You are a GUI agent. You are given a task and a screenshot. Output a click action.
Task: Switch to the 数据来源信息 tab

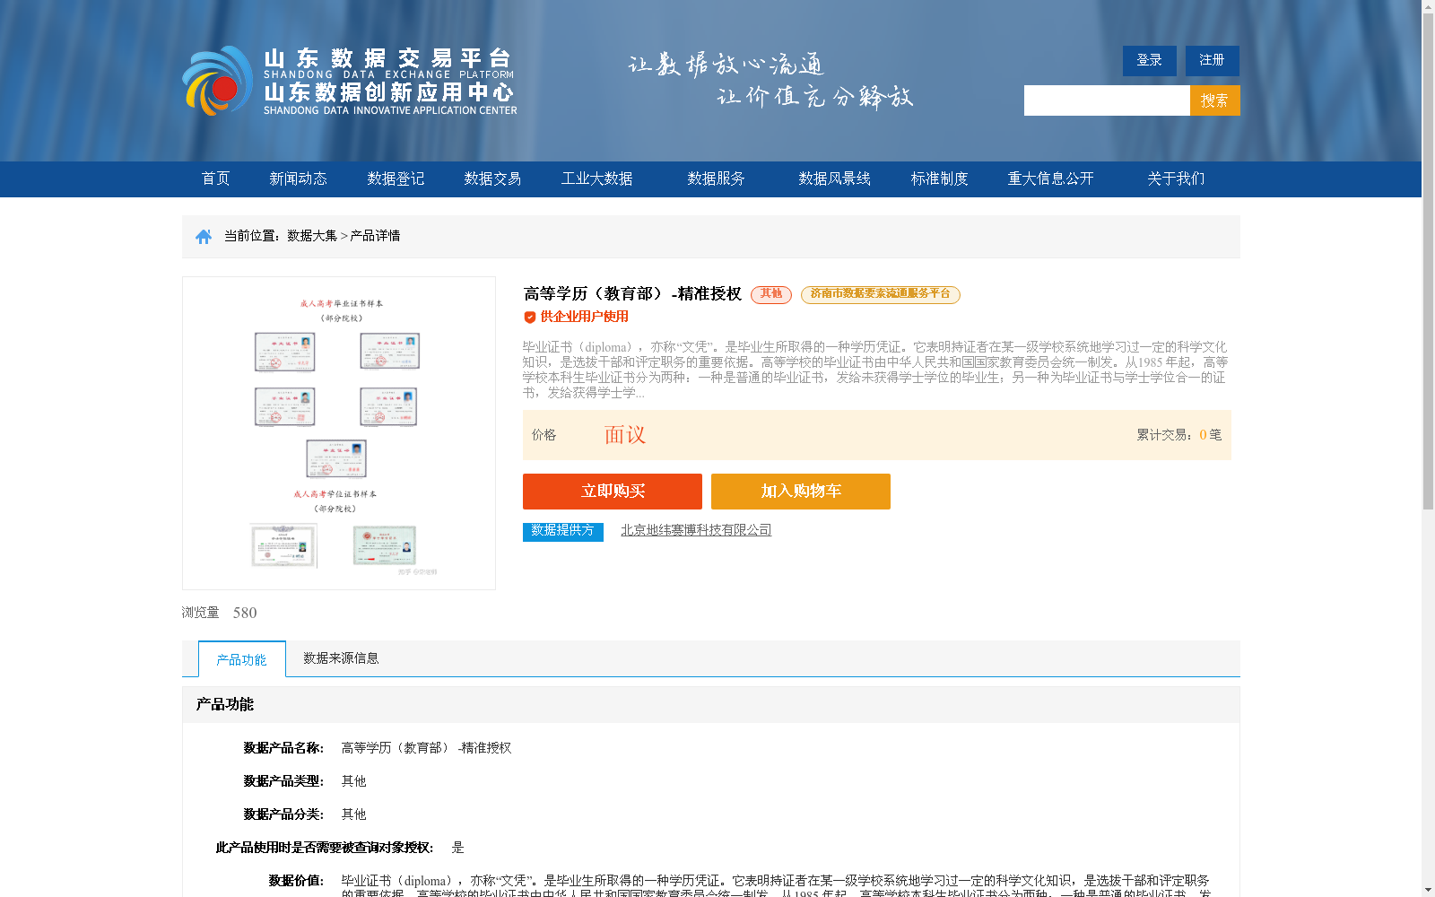tap(341, 658)
